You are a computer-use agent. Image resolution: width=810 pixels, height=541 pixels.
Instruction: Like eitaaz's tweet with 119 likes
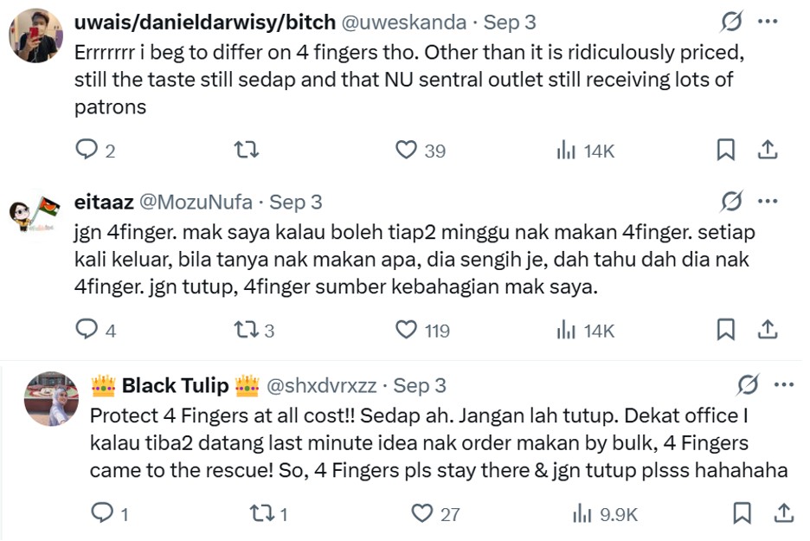407,330
